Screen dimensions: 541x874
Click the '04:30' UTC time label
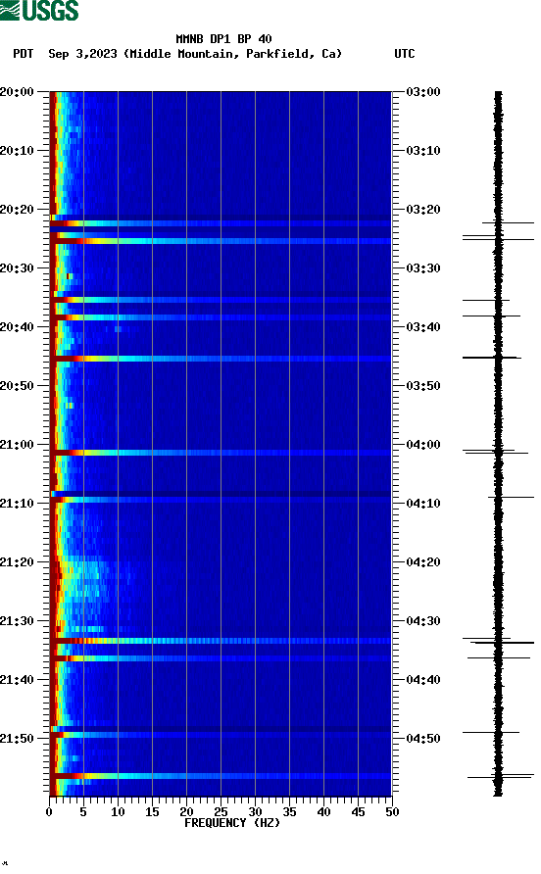(423, 621)
